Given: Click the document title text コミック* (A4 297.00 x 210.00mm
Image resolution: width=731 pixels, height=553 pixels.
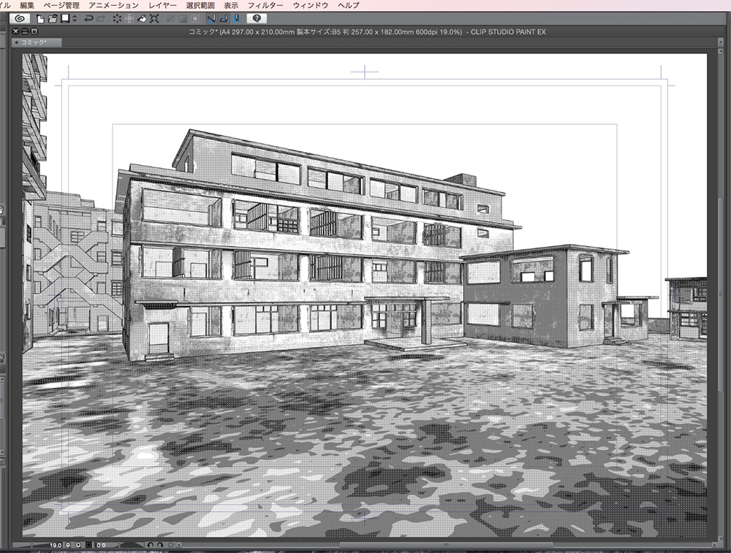Looking at the screenshot, I should [x=241, y=31].
